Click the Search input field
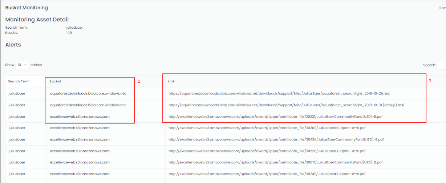Viewport: 446px width, 183px height. (442, 65)
